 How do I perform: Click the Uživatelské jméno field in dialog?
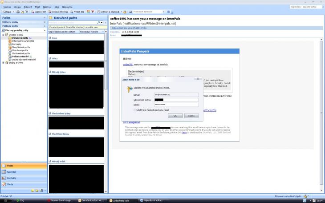pyautogui.click(x=176, y=100)
